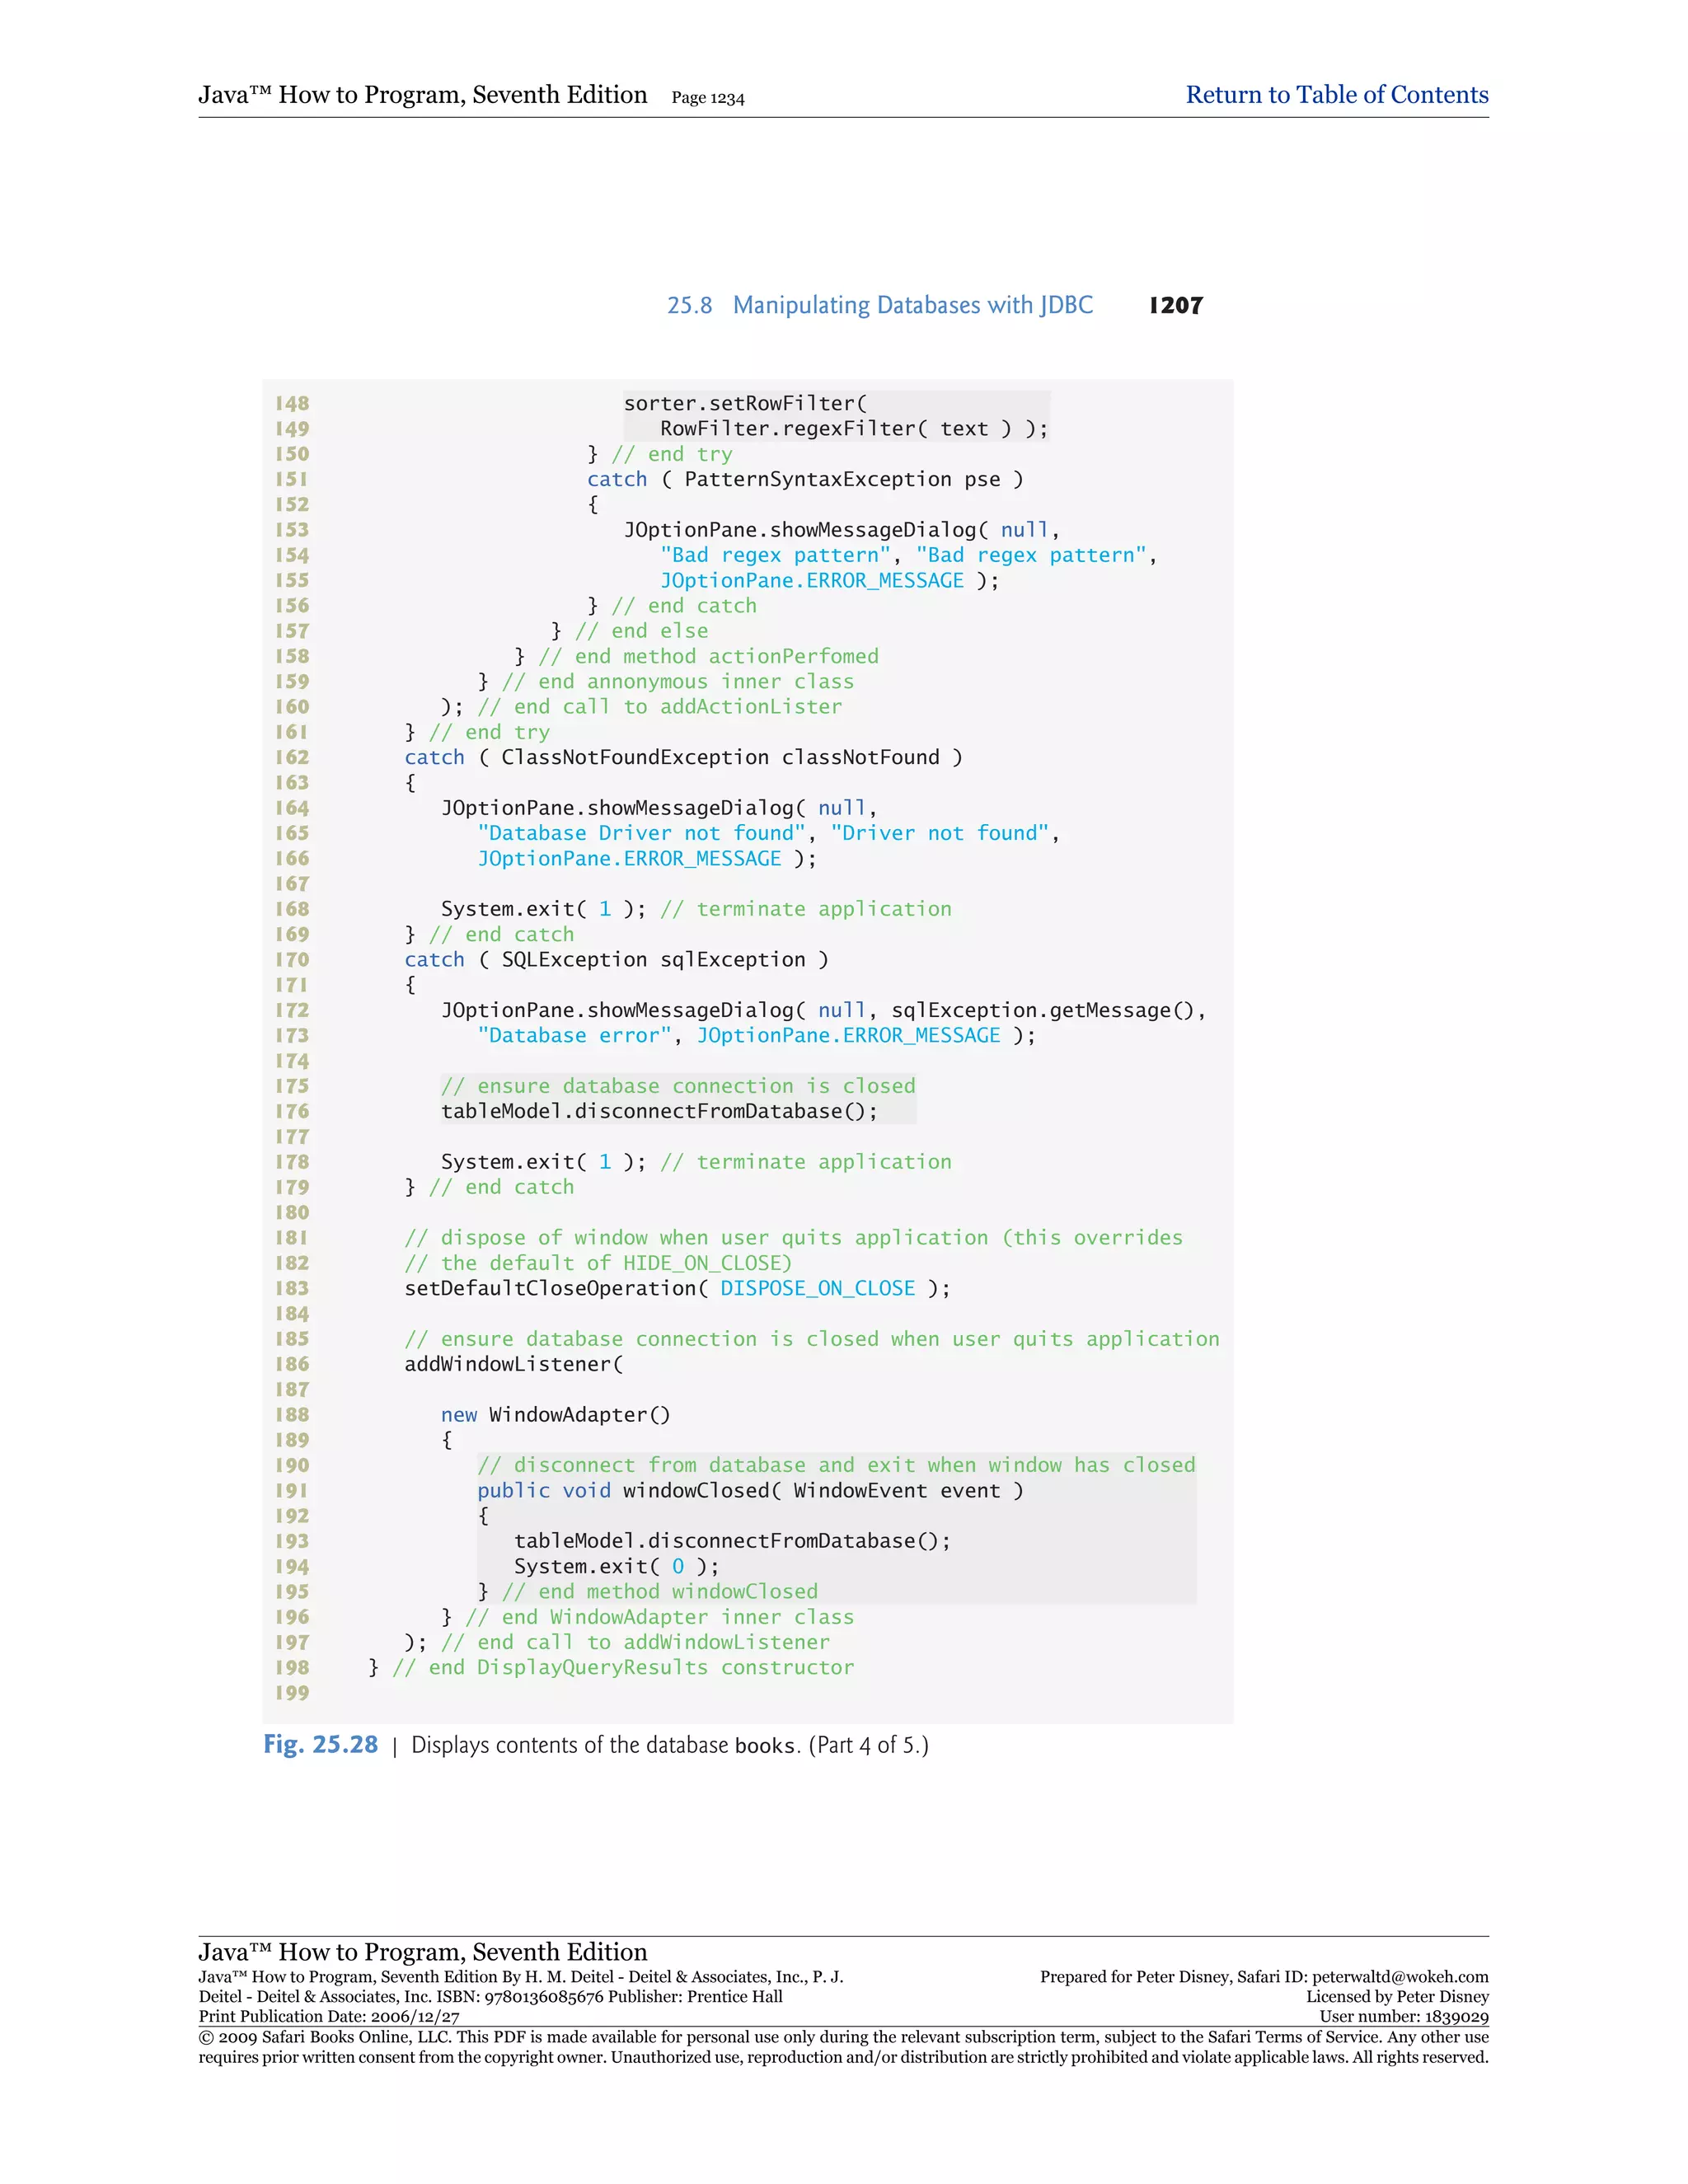Click the header title Java How to Program

coord(422,95)
